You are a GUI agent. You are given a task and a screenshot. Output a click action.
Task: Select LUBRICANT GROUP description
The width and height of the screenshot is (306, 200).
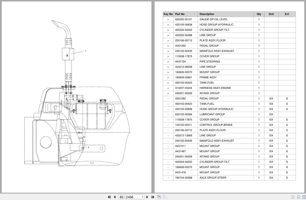(x=212, y=114)
